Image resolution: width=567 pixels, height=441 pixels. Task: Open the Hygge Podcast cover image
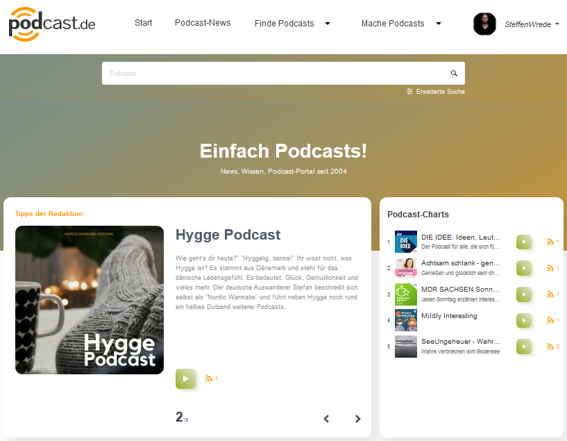coord(90,300)
